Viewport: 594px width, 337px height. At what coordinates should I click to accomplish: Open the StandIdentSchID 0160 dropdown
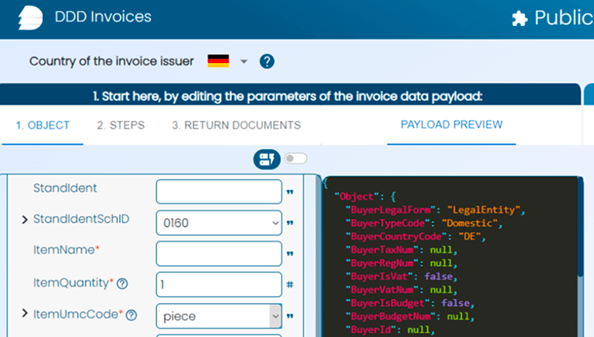pos(219,222)
